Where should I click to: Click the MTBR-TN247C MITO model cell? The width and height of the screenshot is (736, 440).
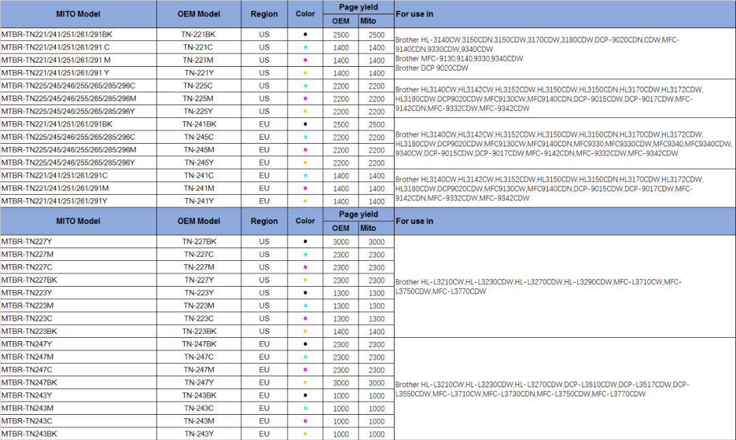(x=78, y=370)
